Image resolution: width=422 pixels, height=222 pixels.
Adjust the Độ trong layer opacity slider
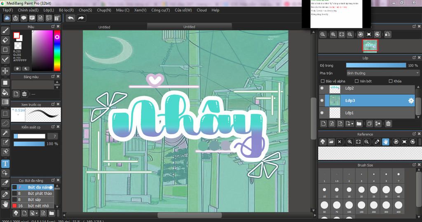376,65
